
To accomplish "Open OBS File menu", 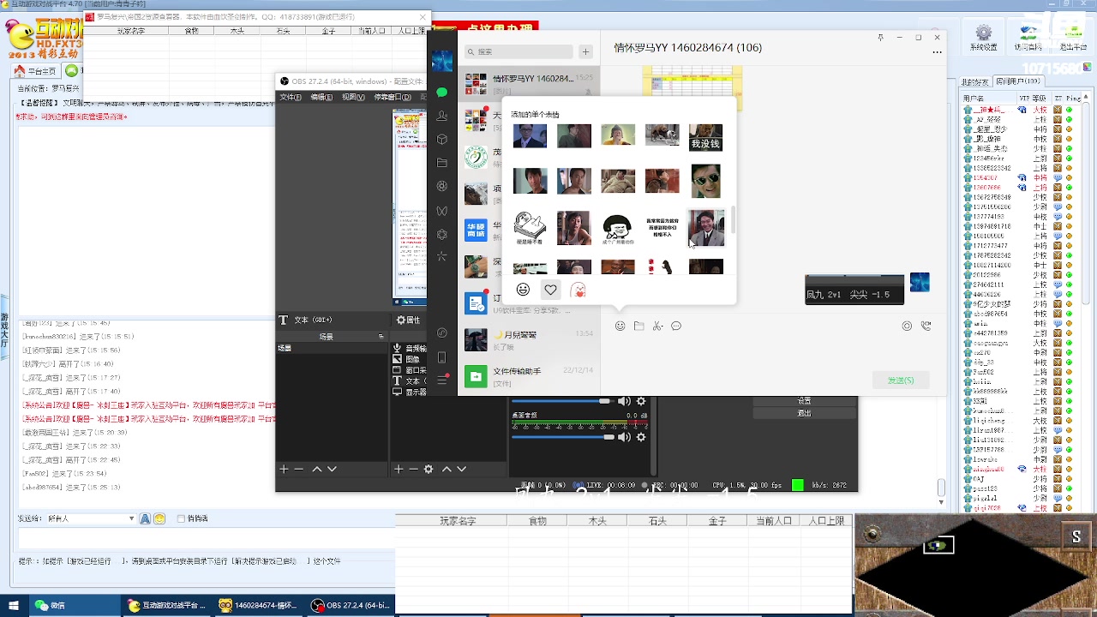I will click(x=291, y=97).
